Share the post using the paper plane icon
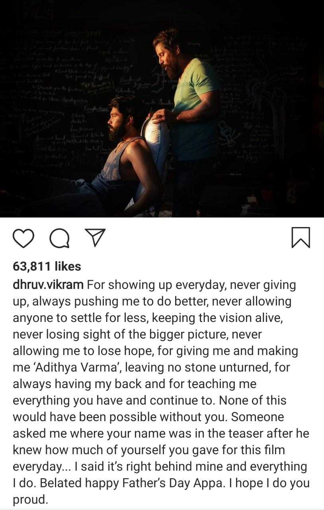Viewport: 324px width, 510px height. (x=95, y=238)
